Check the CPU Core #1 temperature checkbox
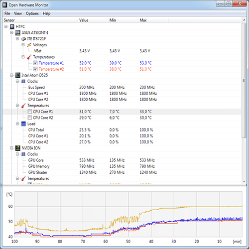This screenshot has width=249, height=249. 30,112
